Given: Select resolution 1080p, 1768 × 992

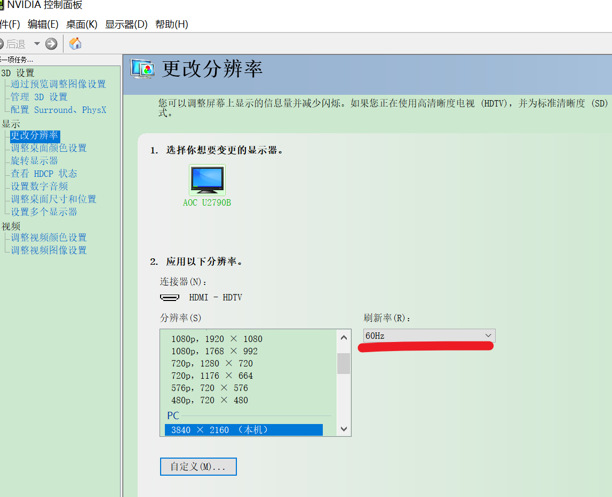Looking at the screenshot, I should point(214,351).
